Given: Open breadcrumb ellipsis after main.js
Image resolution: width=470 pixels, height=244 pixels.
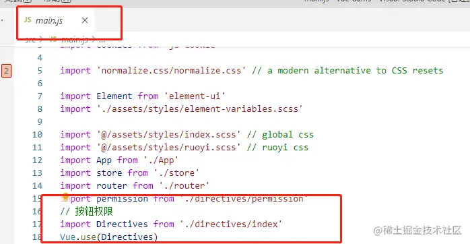Looking at the screenshot, I should [102, 39].
